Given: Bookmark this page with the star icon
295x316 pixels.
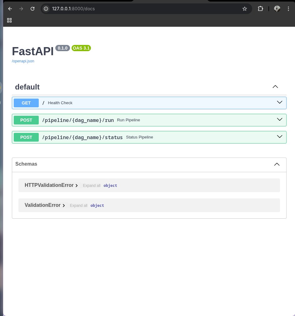Looking at the screenshot, I should [x=244, y=9].
